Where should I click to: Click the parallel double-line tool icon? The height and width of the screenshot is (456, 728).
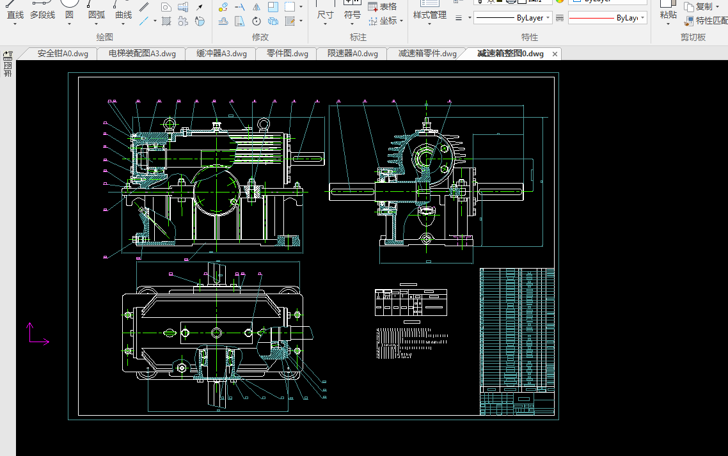click(145, 8)
